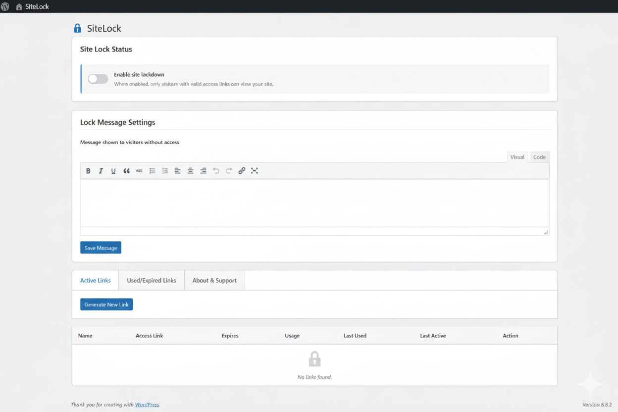This screenshot has height=412, width=618.
Task: Toggle fullscreen editor mode
Action: (255, 171)
